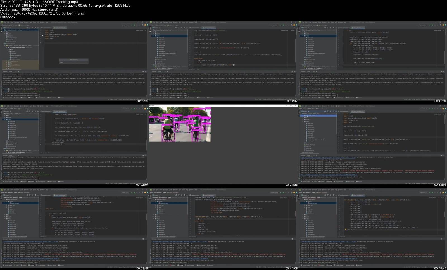Viewport: 447px width, 270px height.
Task: Click the 'Audio: aac, 48000 Hz, stereo' line
Action: 29,9
